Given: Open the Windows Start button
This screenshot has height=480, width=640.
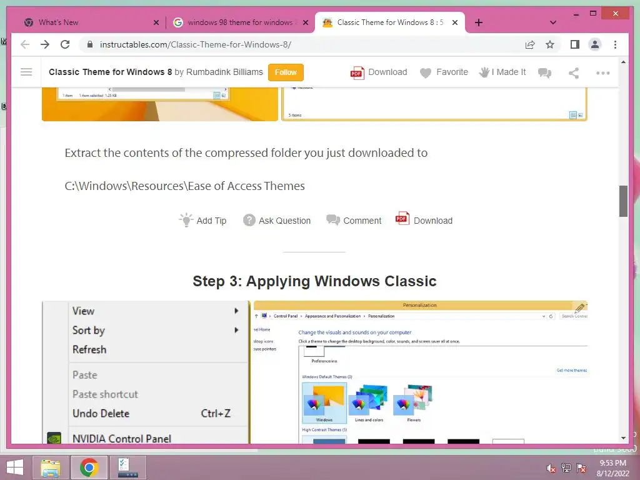Looking at the screenshot, I should click(15, 467).
